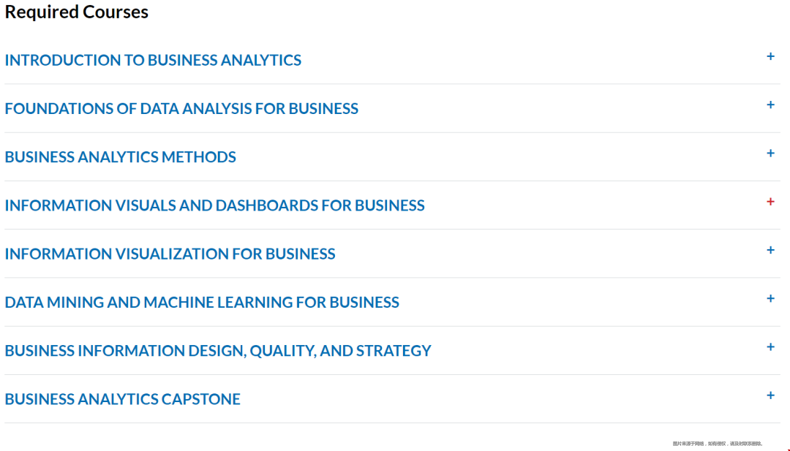This screenshot has width=790, height=451.
Task: Select the Business Analytics Capstone course title
Action: [122, 398]
